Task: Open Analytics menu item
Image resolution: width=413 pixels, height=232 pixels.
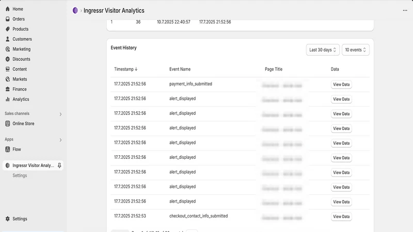Action: pos(21,99)
